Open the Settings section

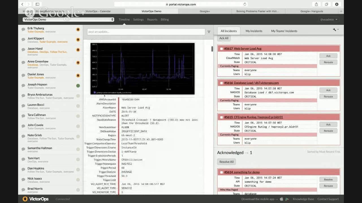(x=138, y=19)
